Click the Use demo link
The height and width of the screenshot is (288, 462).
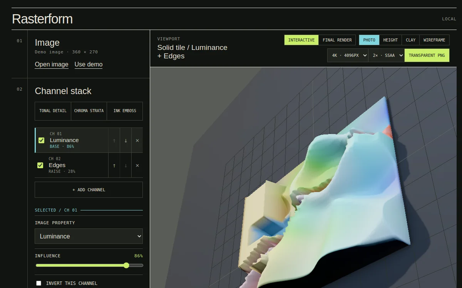(89, 65)
